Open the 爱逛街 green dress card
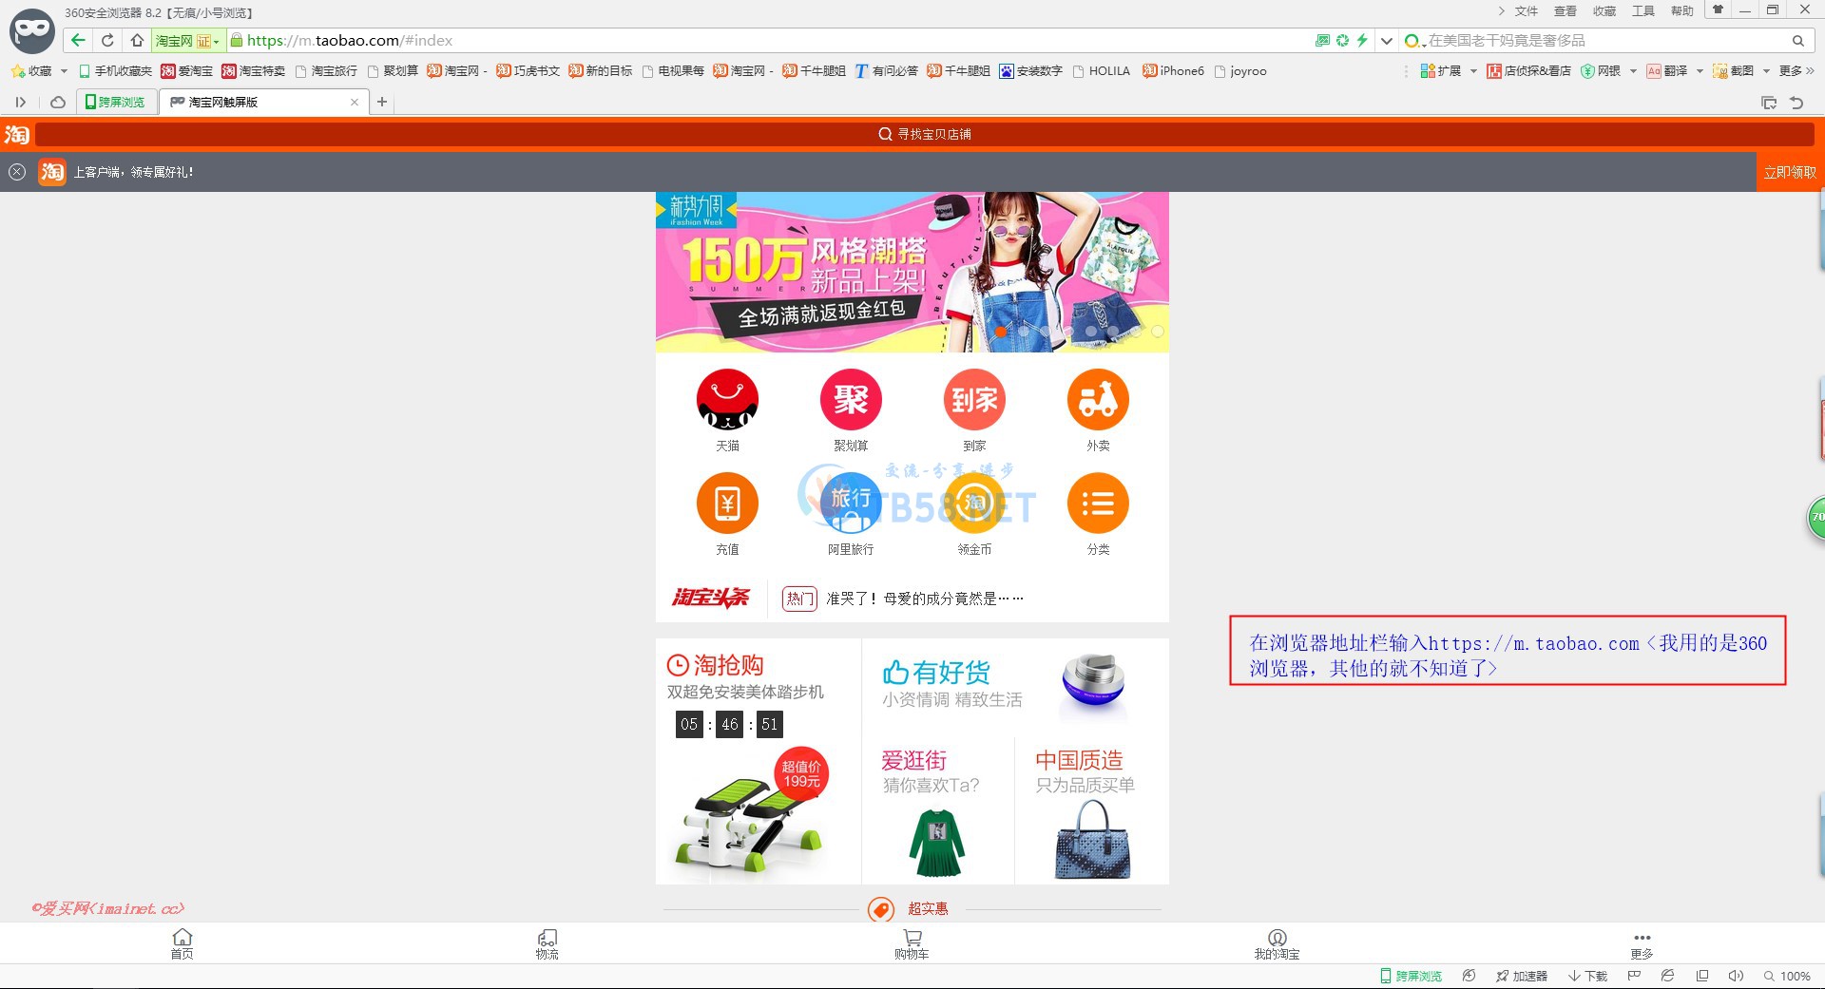 click(937, 810)
